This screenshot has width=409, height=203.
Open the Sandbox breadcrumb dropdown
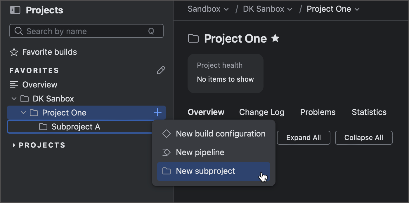[208, 9]
